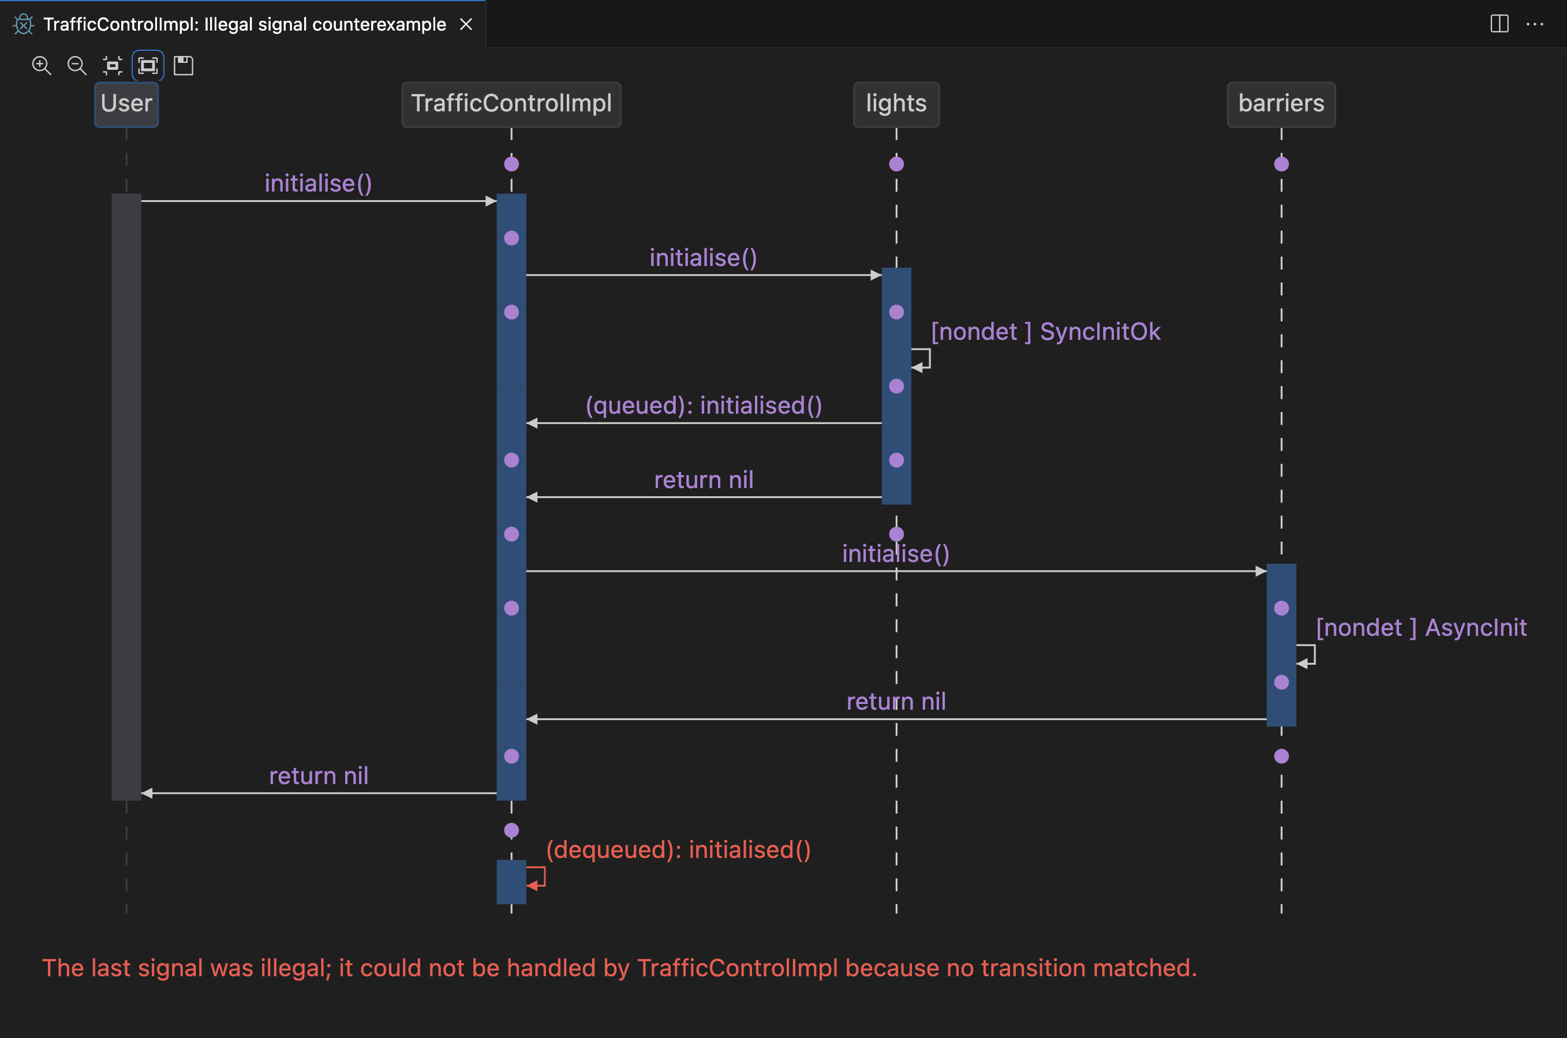This screenshot has height=1038, width=1567.
Task: Select the TrafficControlImpl lifeline header
Action: [x=511, y=104]
